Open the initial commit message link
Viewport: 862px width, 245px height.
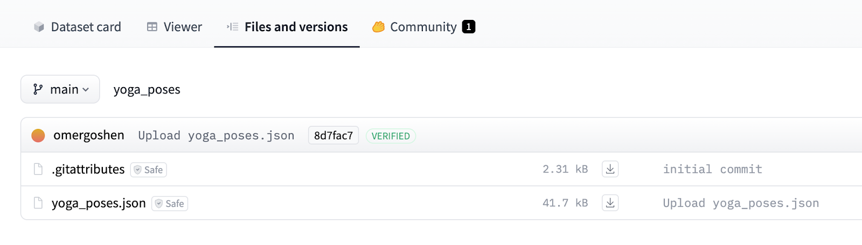pyautogui.click(x=712, y=169)
